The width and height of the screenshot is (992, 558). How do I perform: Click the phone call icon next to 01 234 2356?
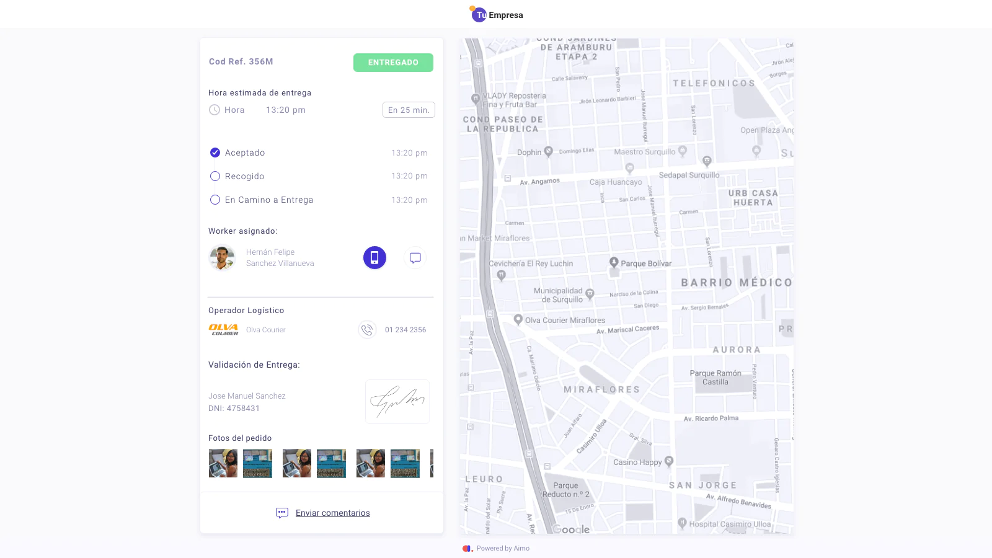[367, 329]
